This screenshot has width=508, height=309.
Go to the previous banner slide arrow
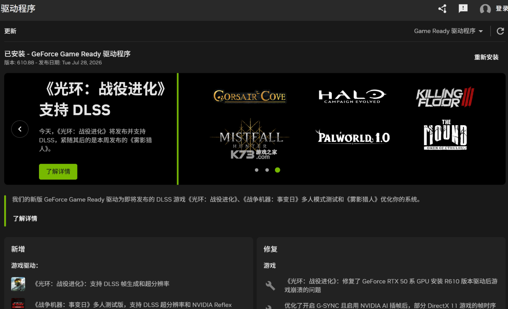click(20, 129)
